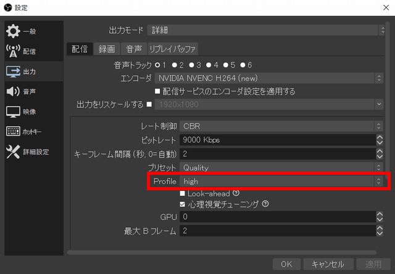
Task: Click the OK button
Action: tap(286, 264)
